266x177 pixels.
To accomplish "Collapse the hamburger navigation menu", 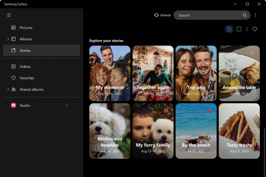I will [9, 15].
